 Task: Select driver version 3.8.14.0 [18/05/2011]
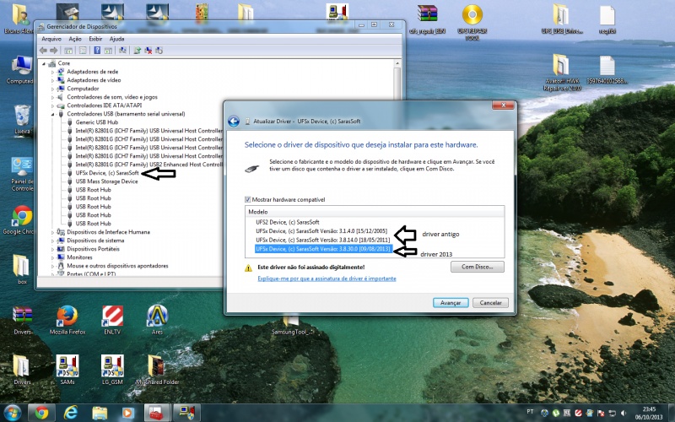click(323, 240)
